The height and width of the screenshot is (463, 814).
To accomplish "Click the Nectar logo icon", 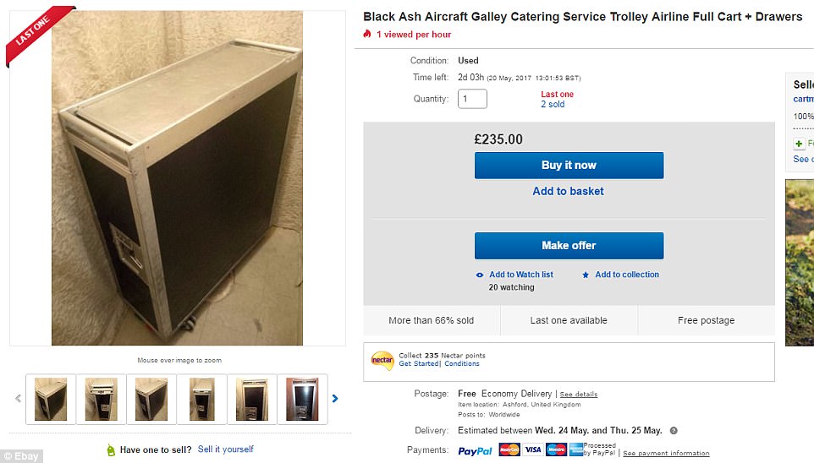I will [382, 360].
